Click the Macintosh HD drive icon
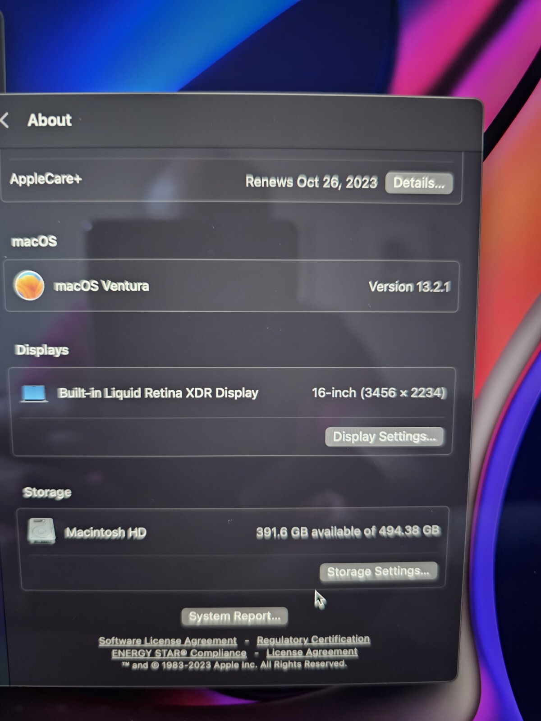 (x=41, y=531)
